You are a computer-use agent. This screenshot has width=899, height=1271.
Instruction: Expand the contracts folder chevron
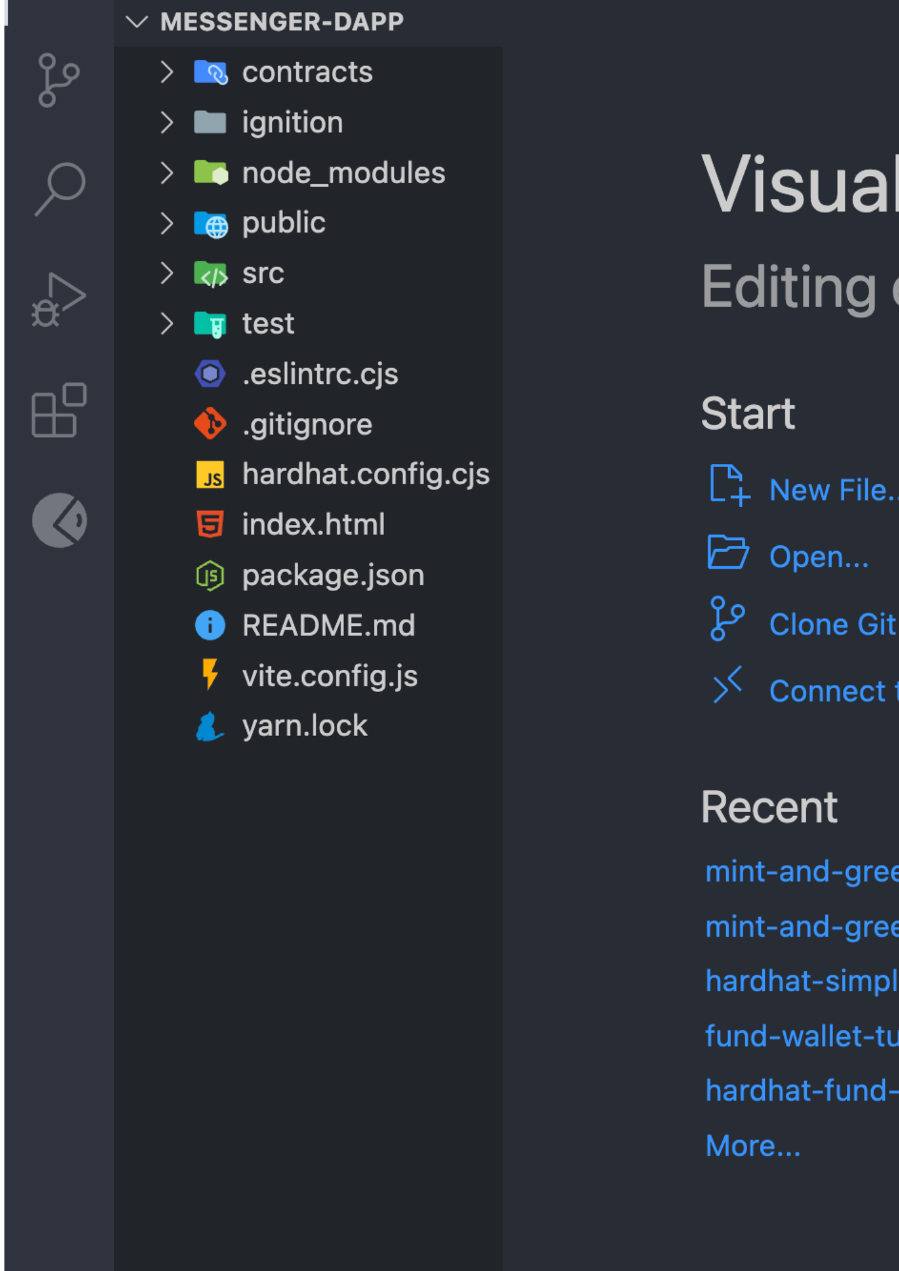click(x=167, y=72)
